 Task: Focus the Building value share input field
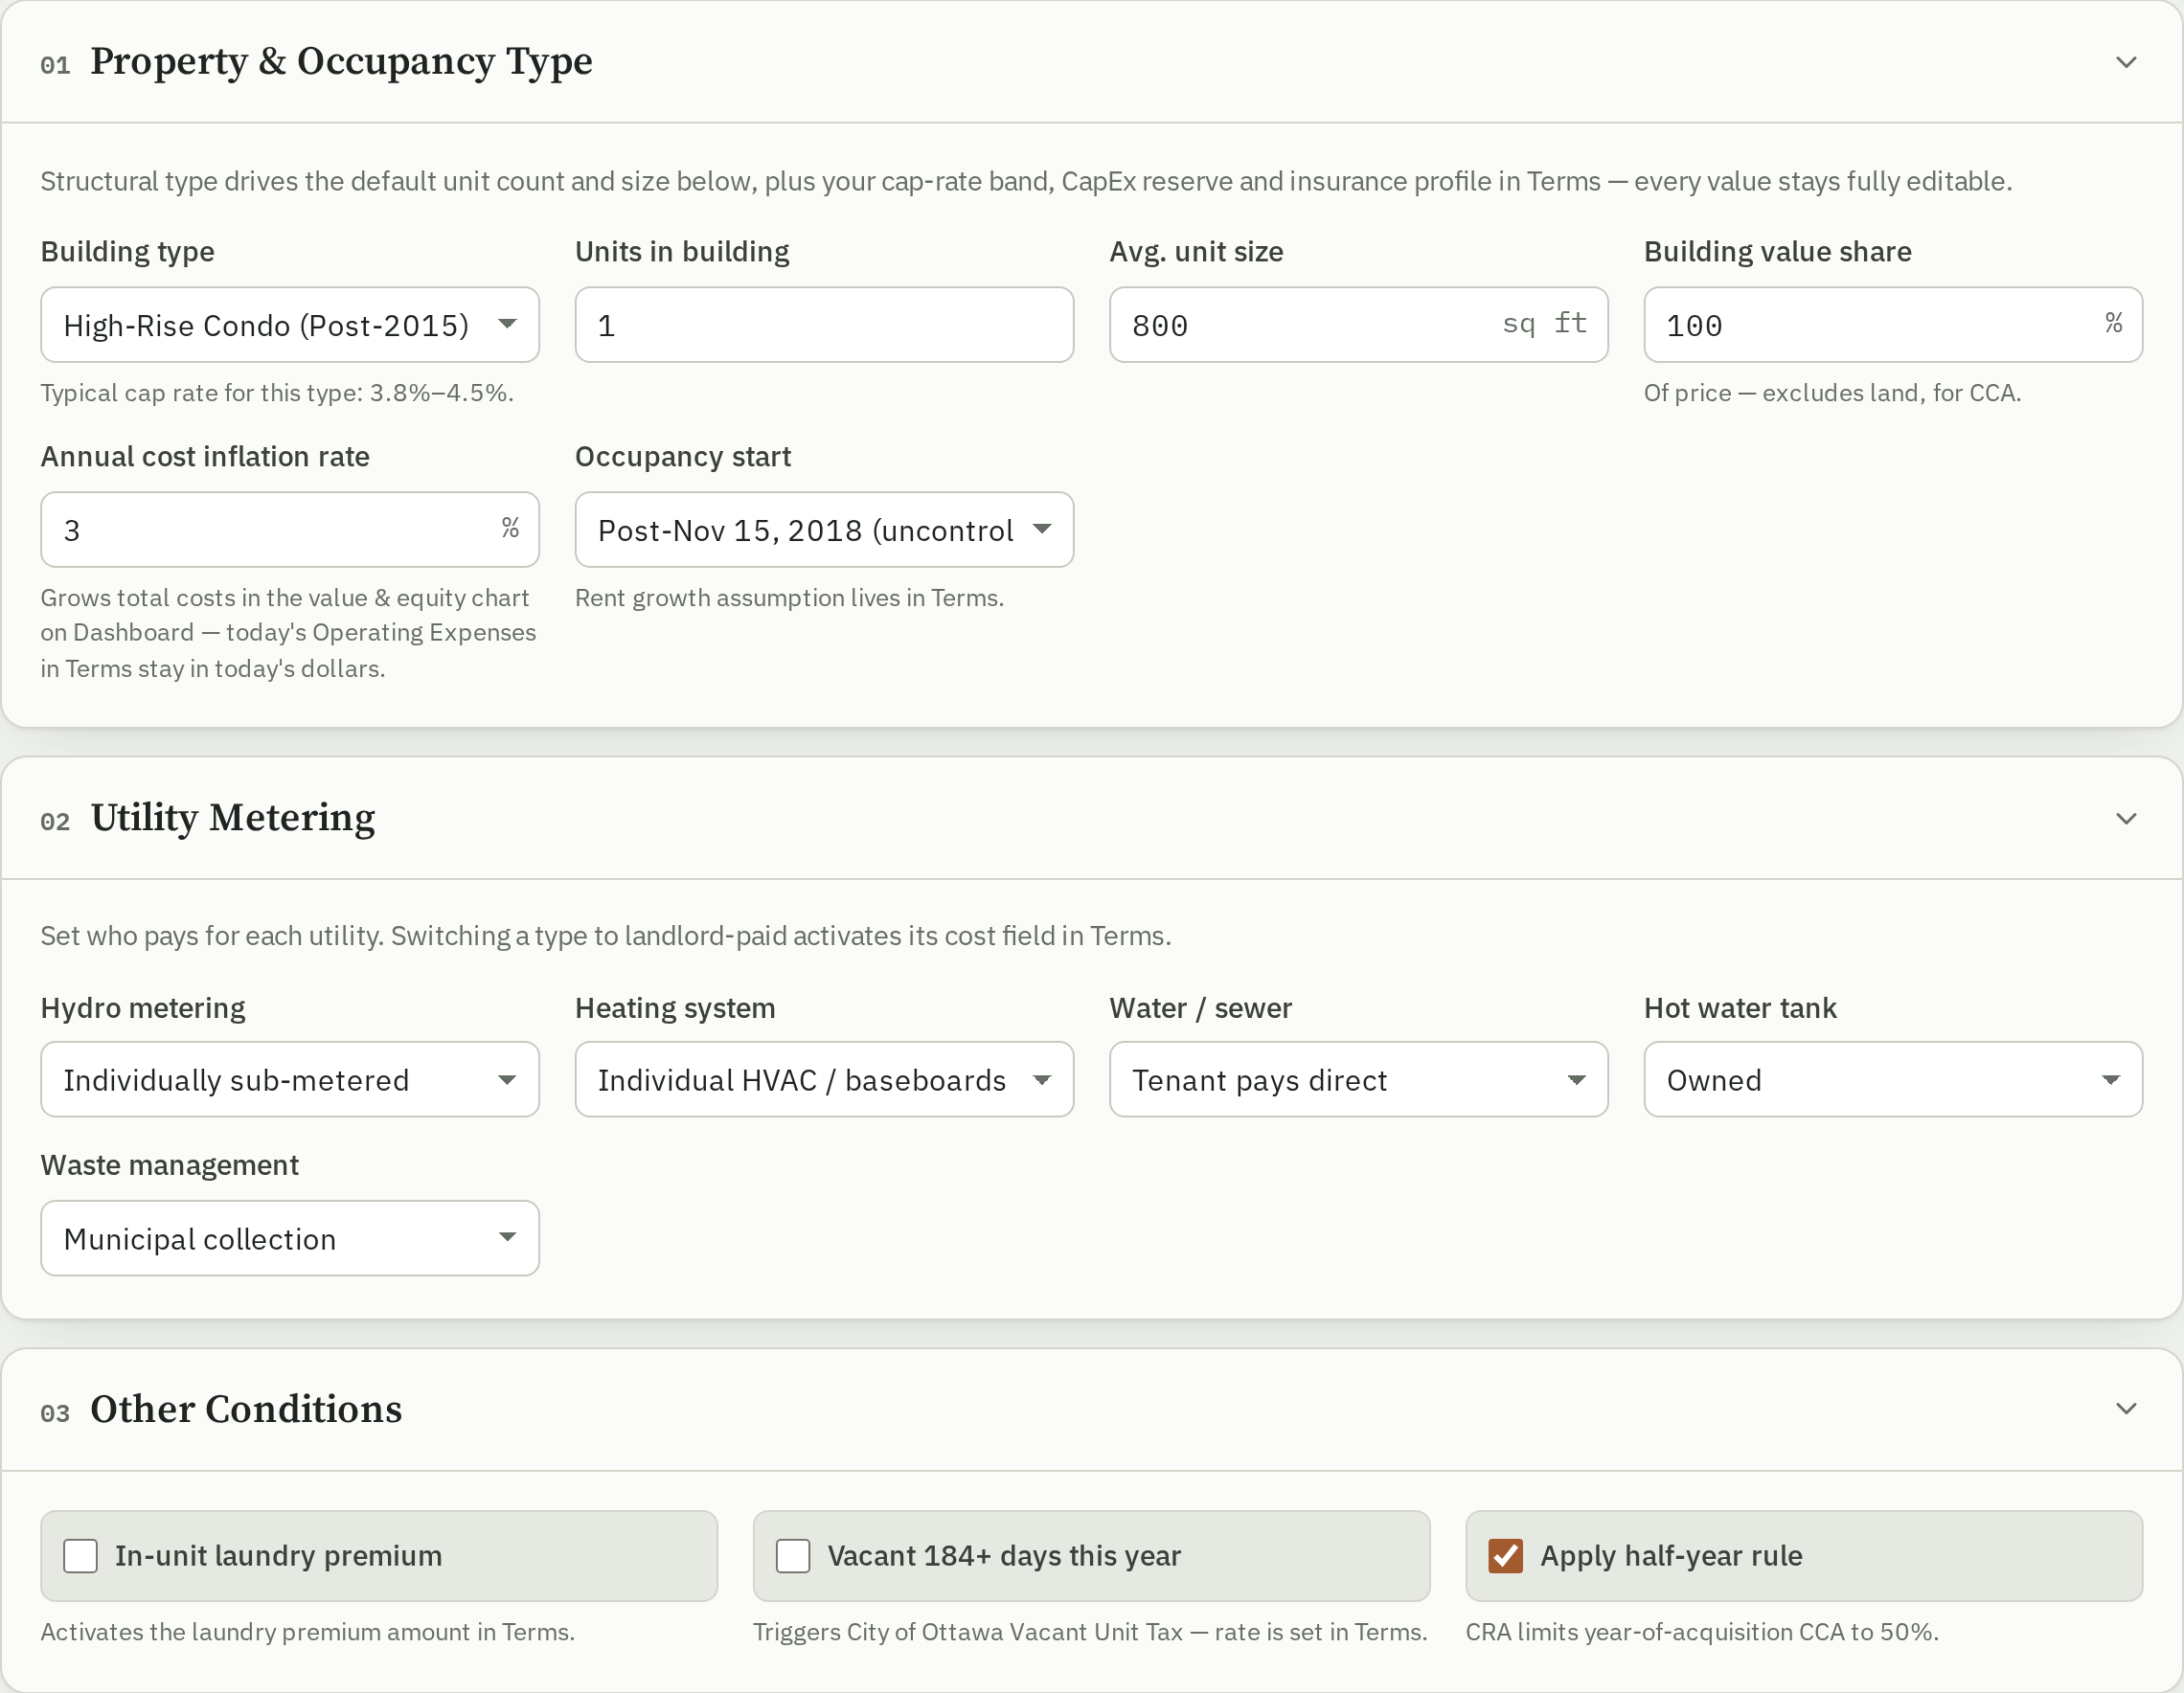pos(1893,325)
